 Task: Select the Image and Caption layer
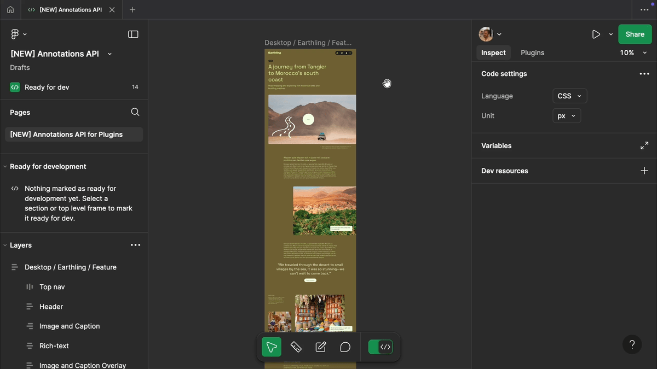pyautogui.click(x=70, y=326)
